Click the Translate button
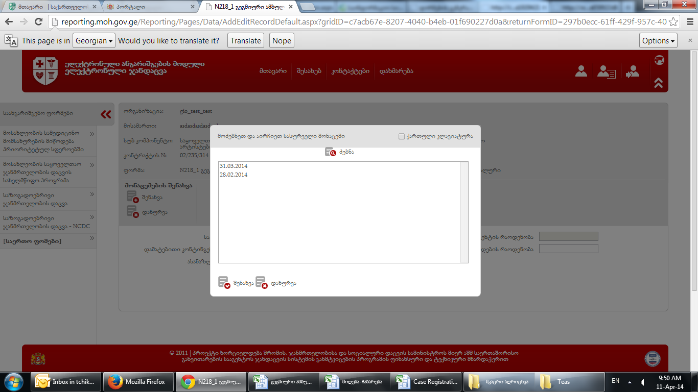 (246, 41)
